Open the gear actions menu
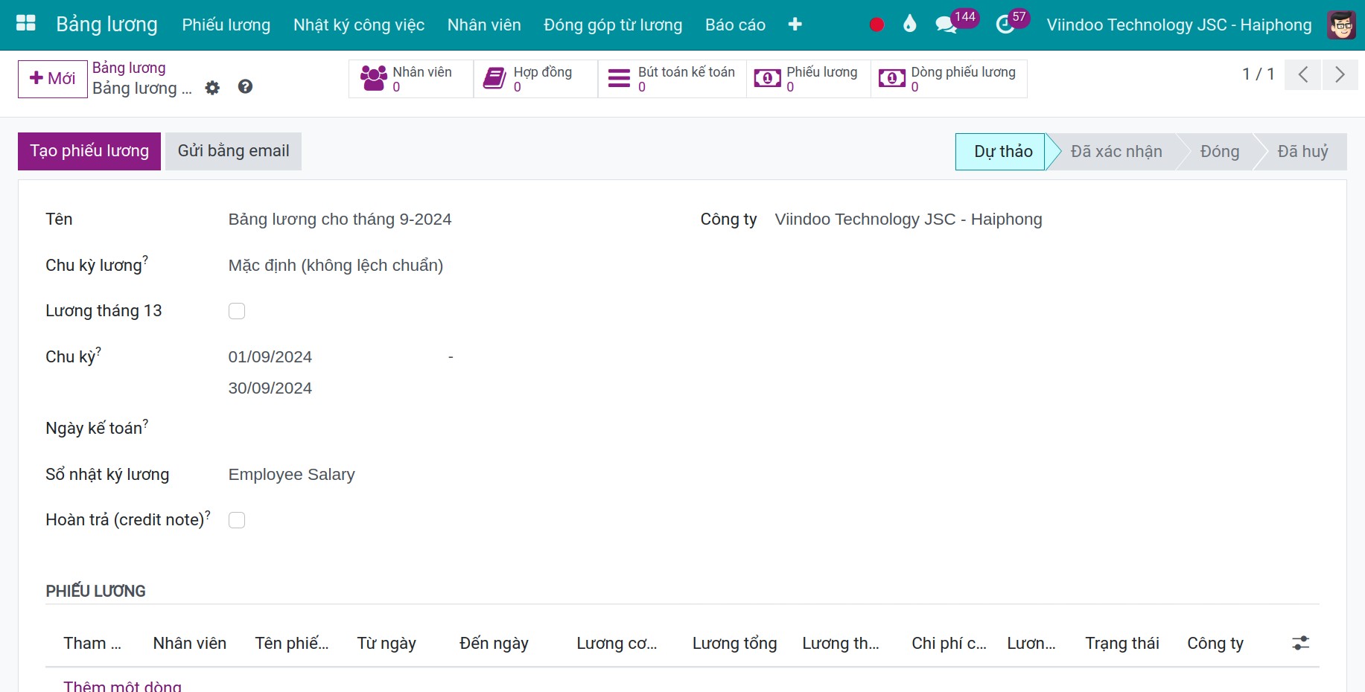The image size is (1365, 692). pos(212,88)
